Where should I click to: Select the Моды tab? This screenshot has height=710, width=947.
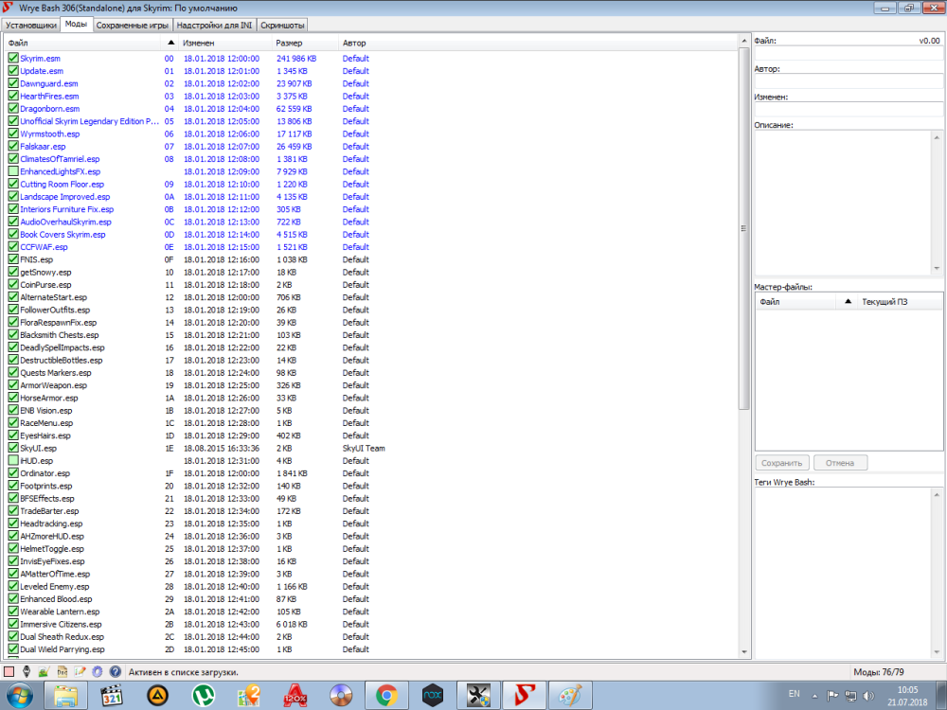76,25
